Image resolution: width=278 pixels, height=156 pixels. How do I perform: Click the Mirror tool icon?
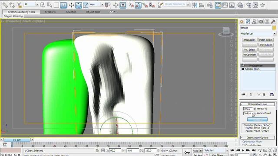195,5
